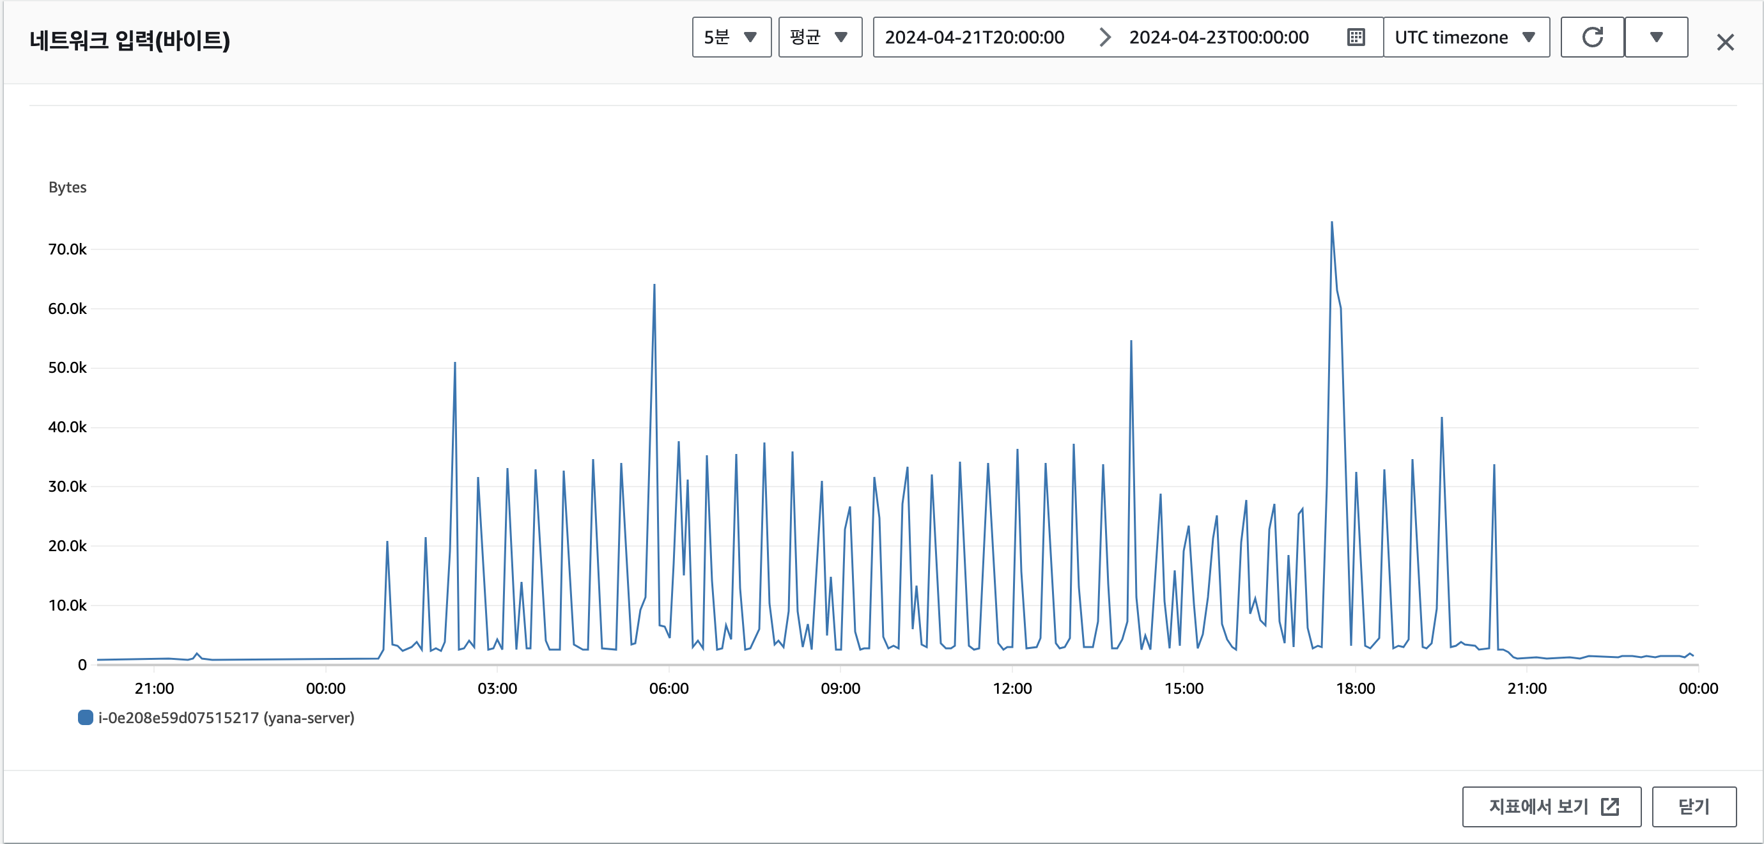Expand the refresh options arrow dropdown
The width and height of the screenshot is (1764, 844).
pos(1656,37)
